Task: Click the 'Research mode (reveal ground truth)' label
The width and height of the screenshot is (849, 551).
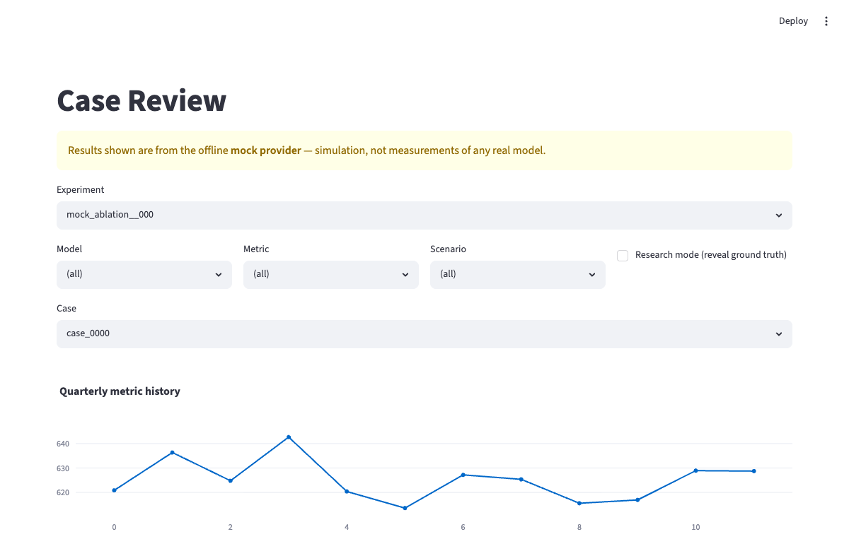Action: coord(711,255)
